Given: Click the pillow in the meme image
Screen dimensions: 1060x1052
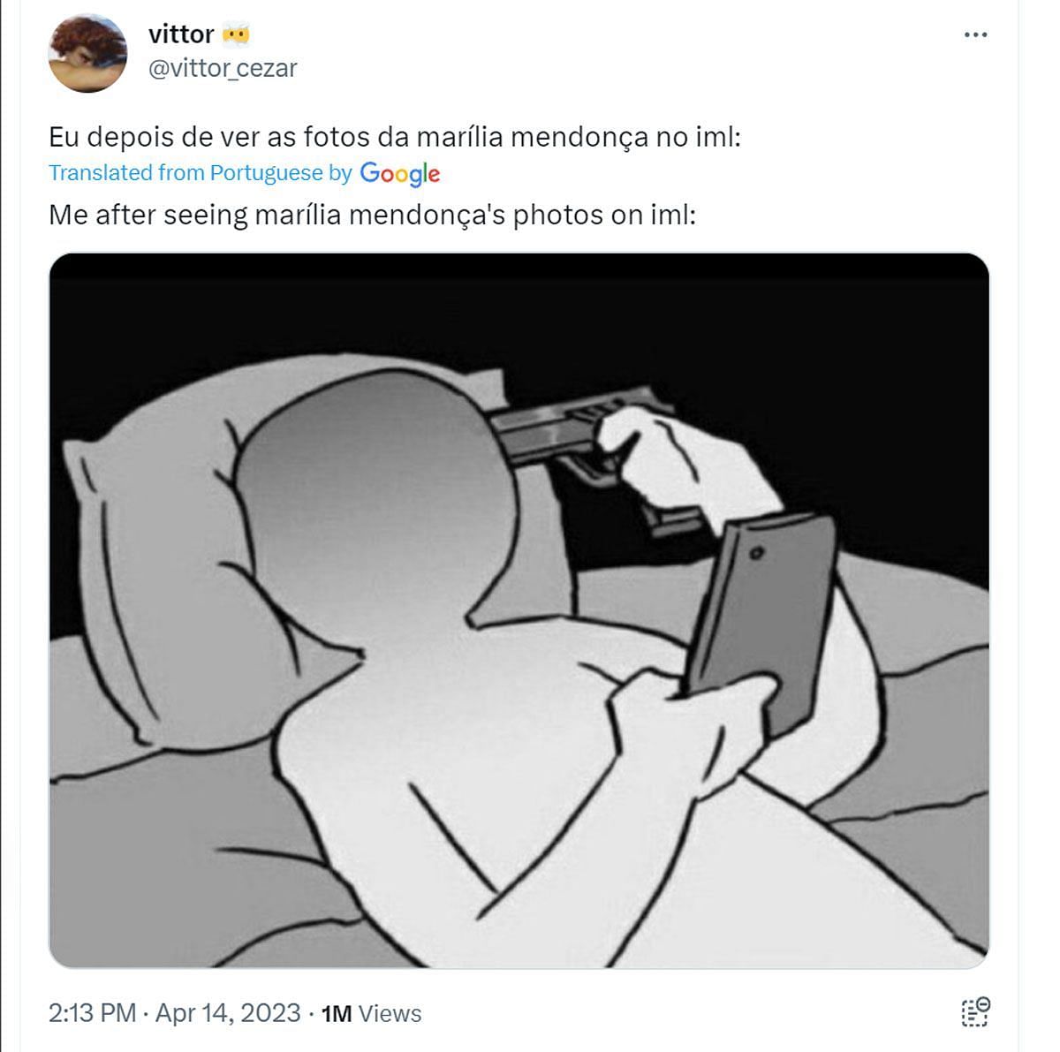Looking at the screenshot, I should click(x=150, y=565).
